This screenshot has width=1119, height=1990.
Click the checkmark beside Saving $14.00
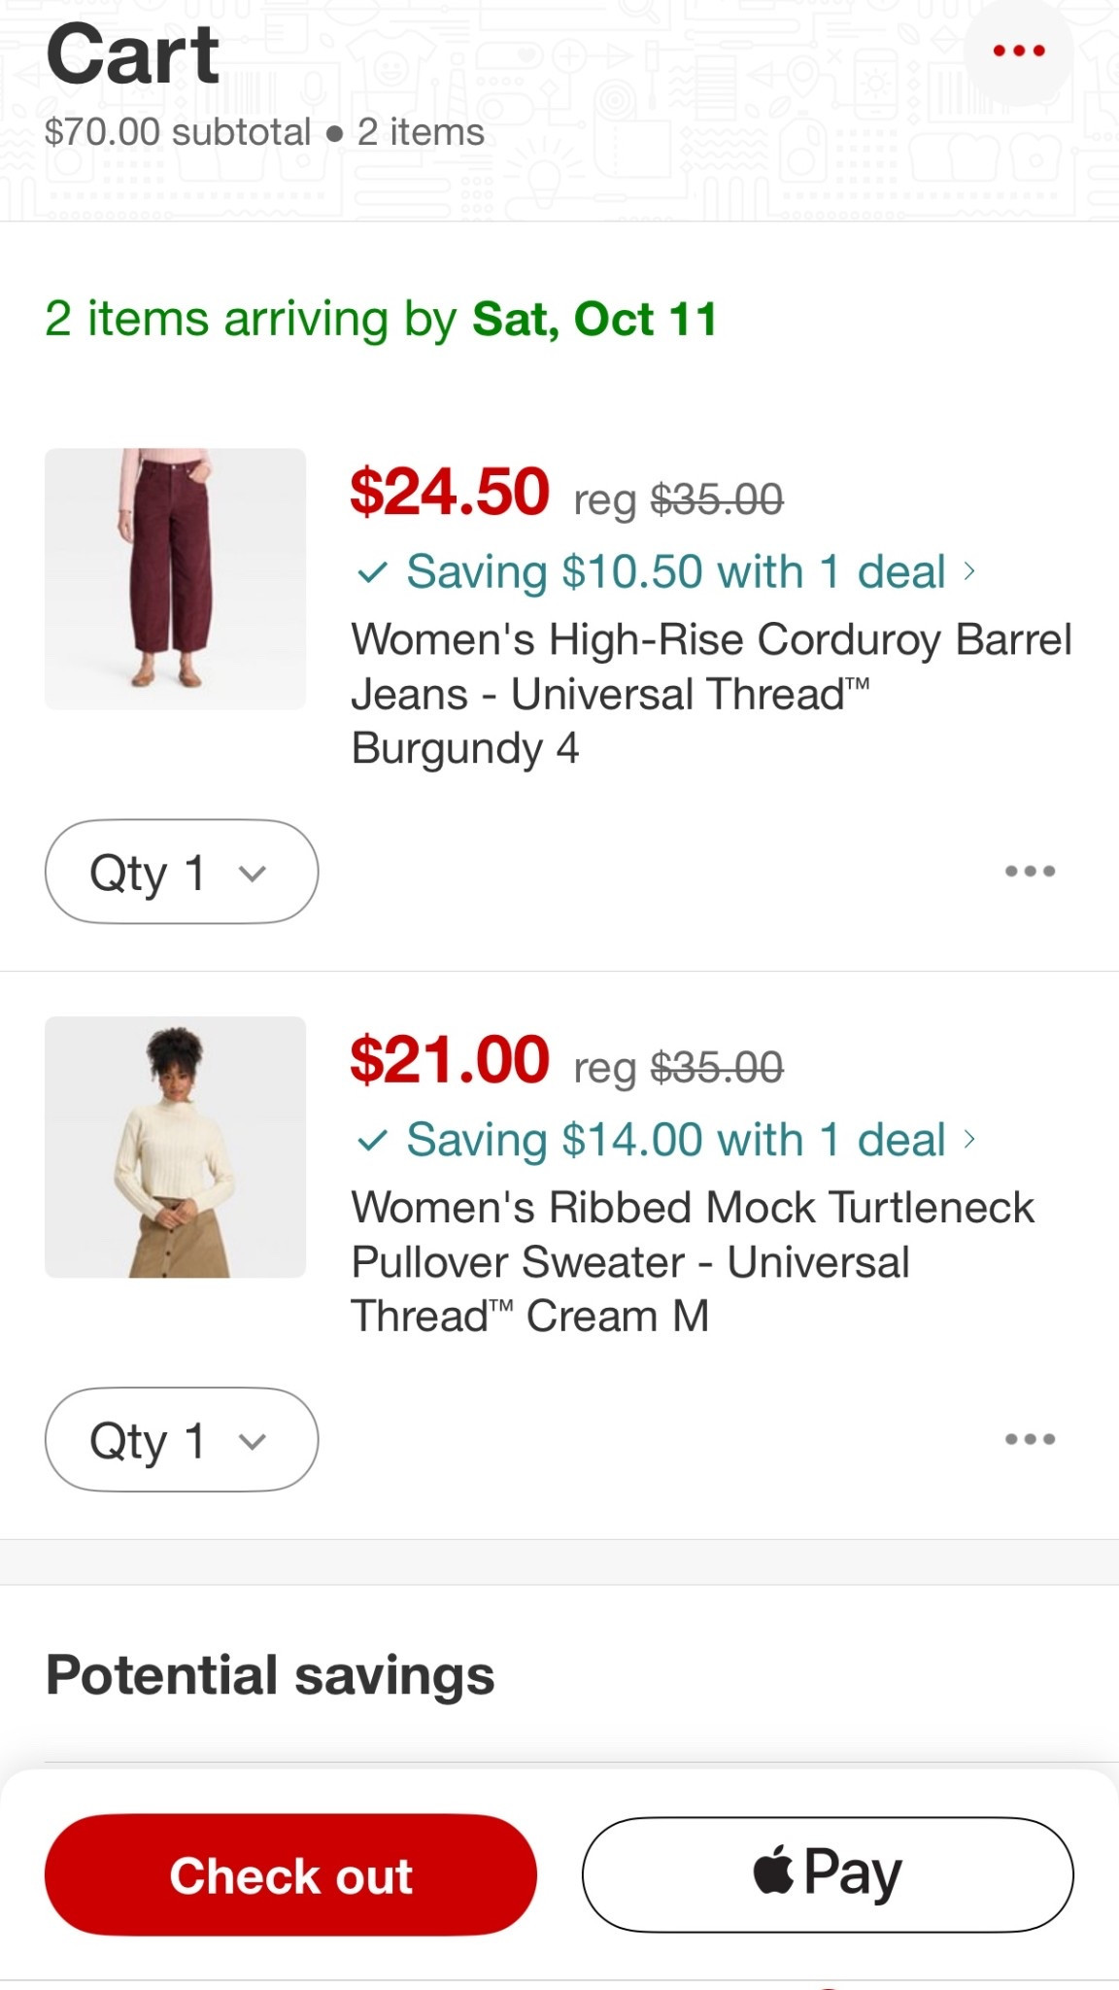coord(372,1140)
